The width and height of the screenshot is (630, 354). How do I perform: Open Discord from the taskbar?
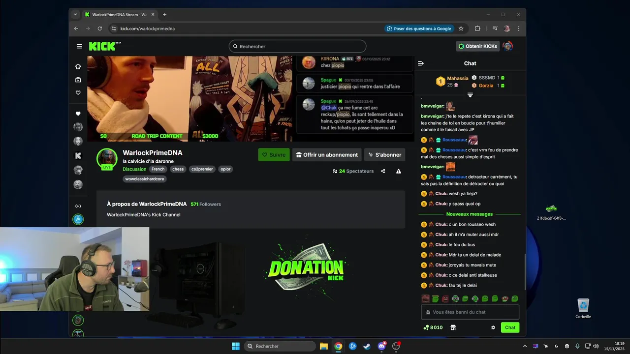[x=381, y=346]
